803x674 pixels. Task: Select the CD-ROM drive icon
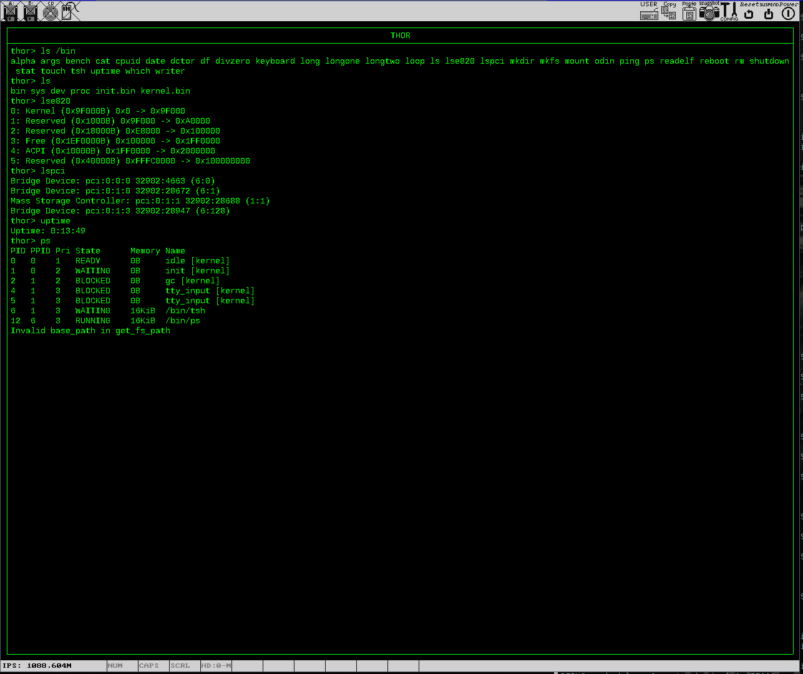tap(50, 12)
